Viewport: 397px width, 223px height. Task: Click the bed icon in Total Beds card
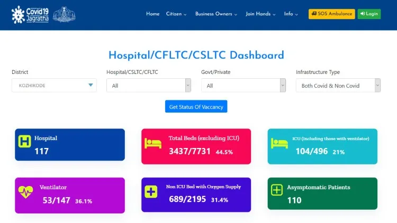[153, 143]
